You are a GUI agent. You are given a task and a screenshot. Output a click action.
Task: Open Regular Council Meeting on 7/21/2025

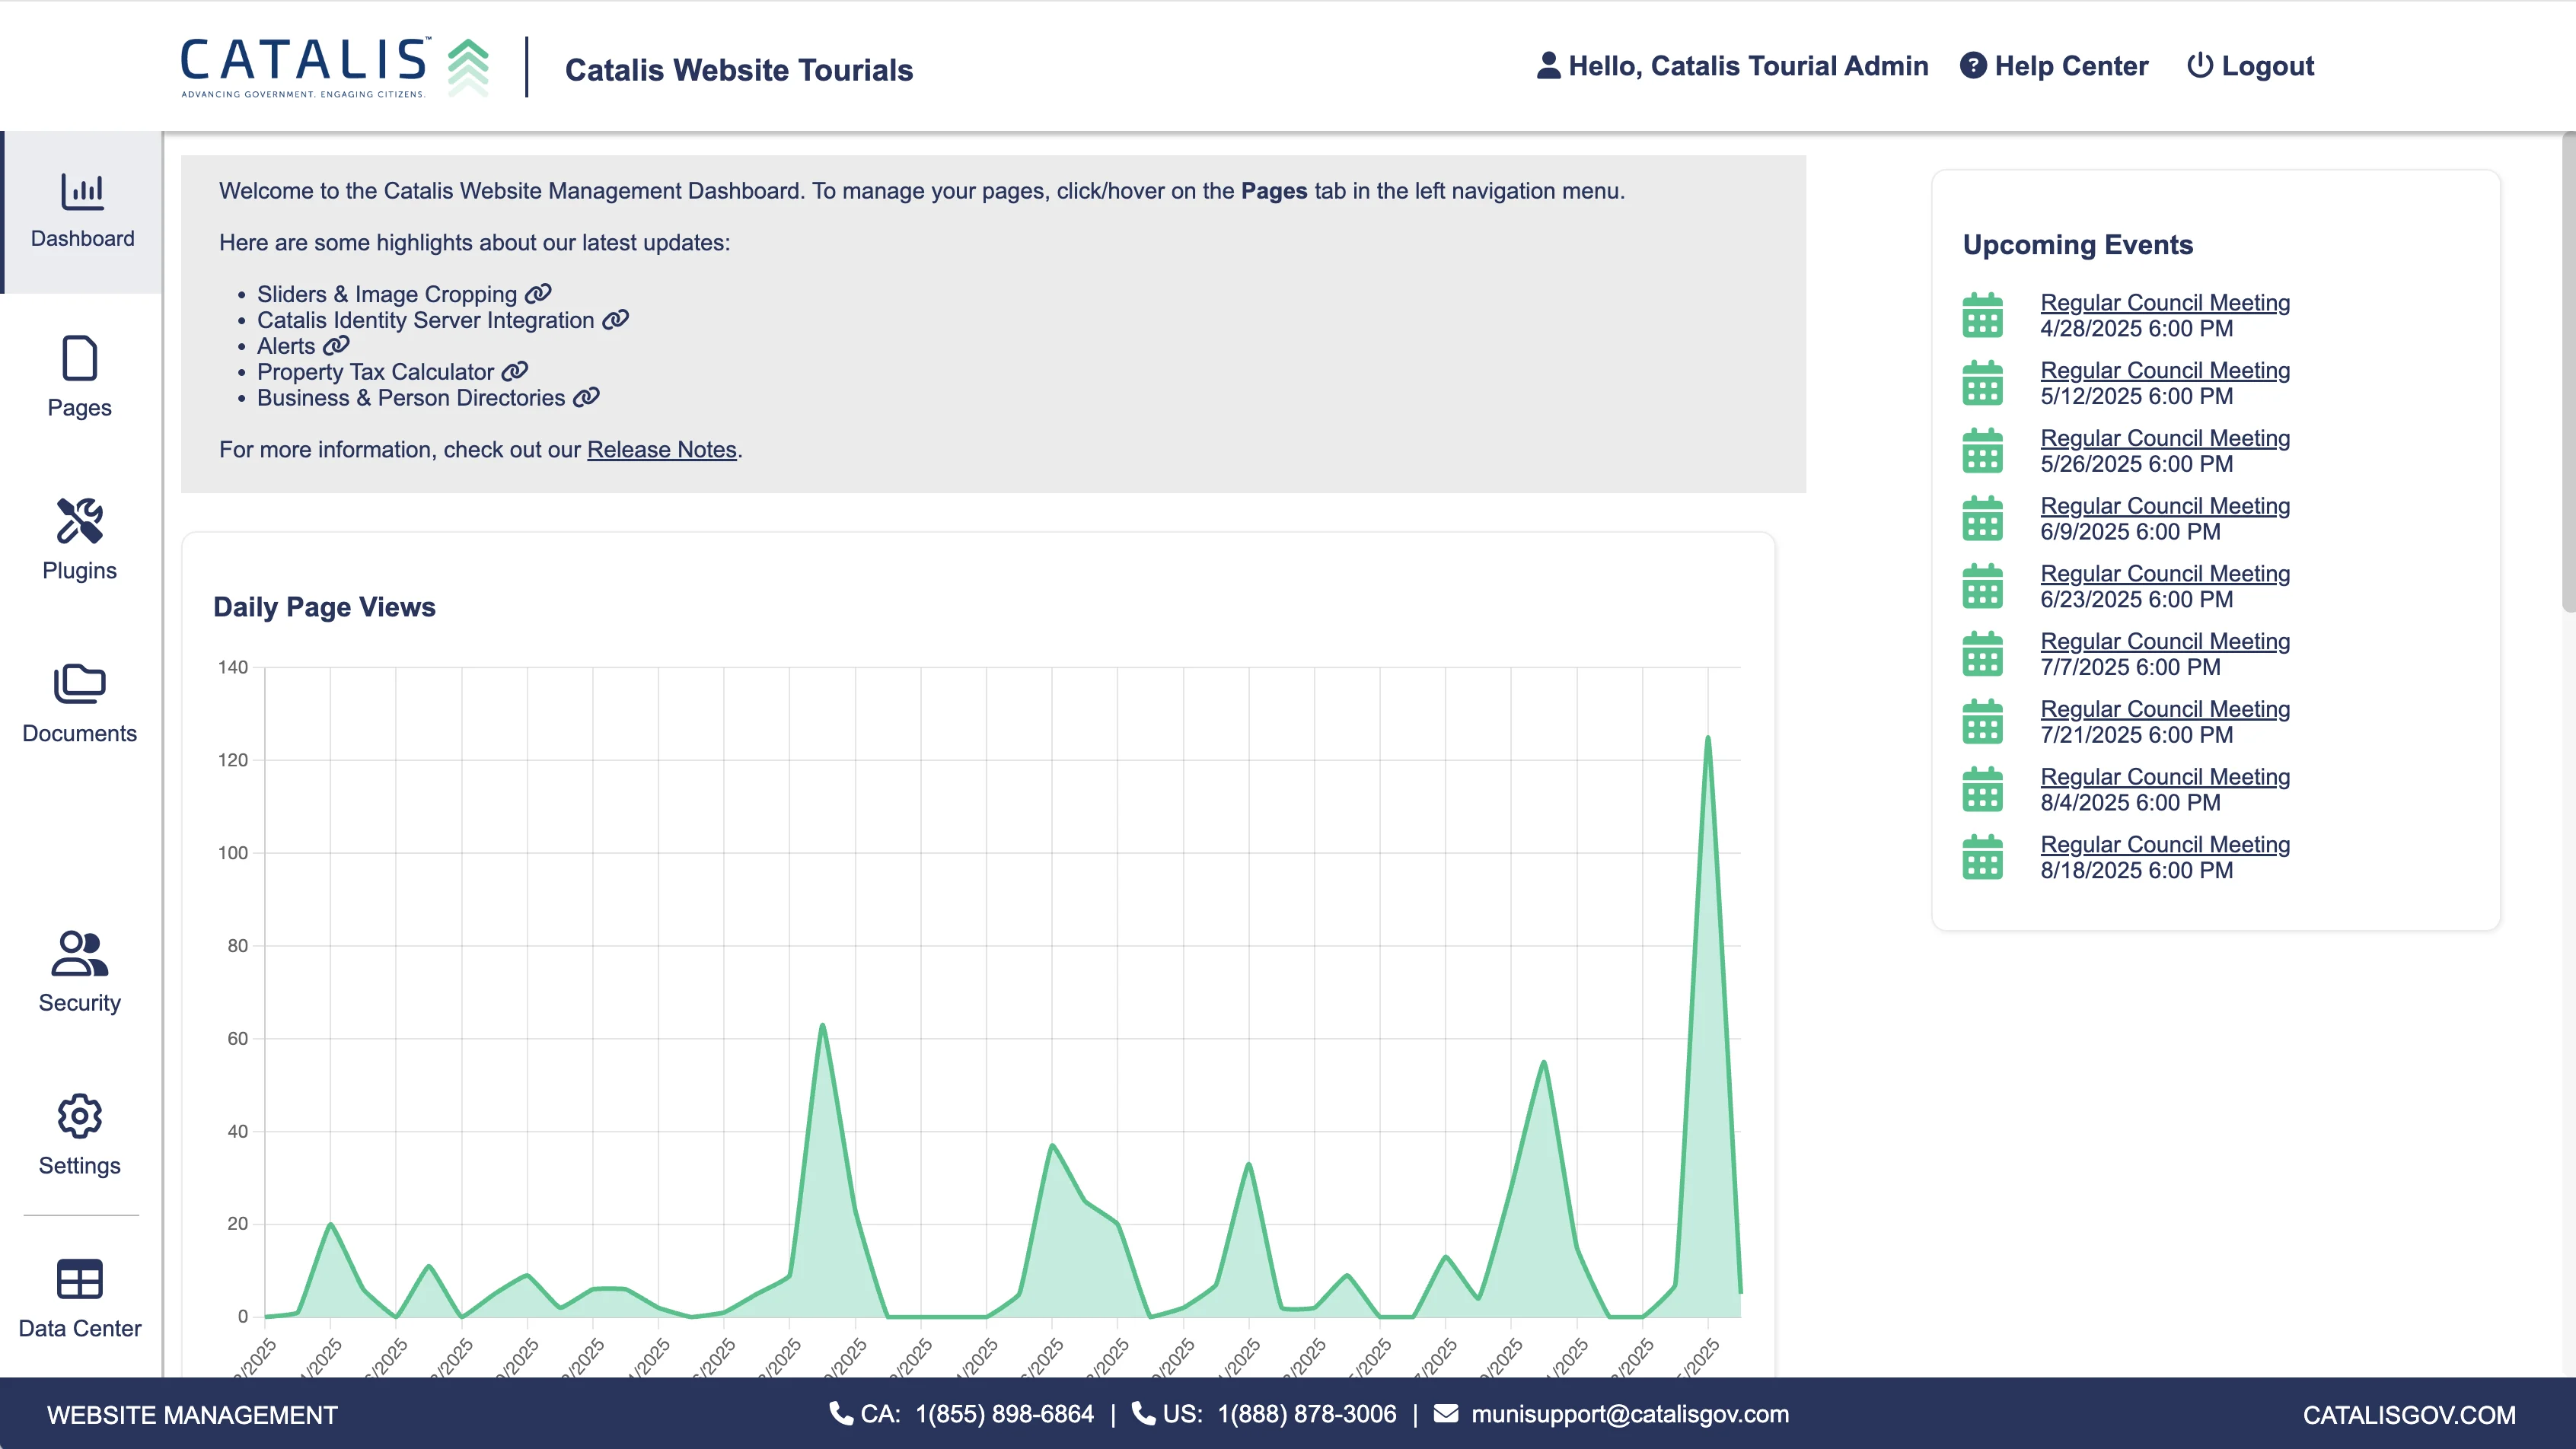[x=2165, y=709]
